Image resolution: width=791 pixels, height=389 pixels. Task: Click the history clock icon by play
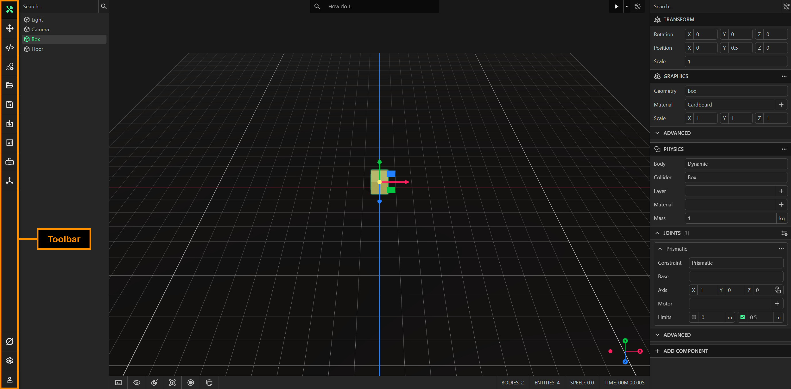pos(637,6)
